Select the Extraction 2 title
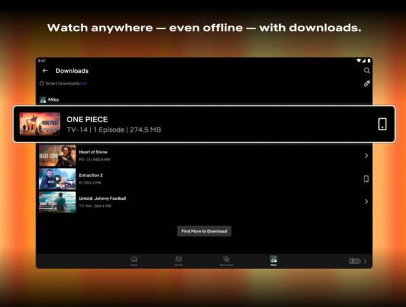Viewport: 406px width, 307px height. [x=91, y=175]
